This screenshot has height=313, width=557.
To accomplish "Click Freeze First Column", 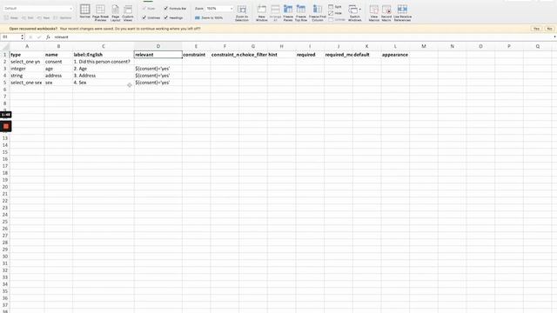I will [x=317, y=13].
